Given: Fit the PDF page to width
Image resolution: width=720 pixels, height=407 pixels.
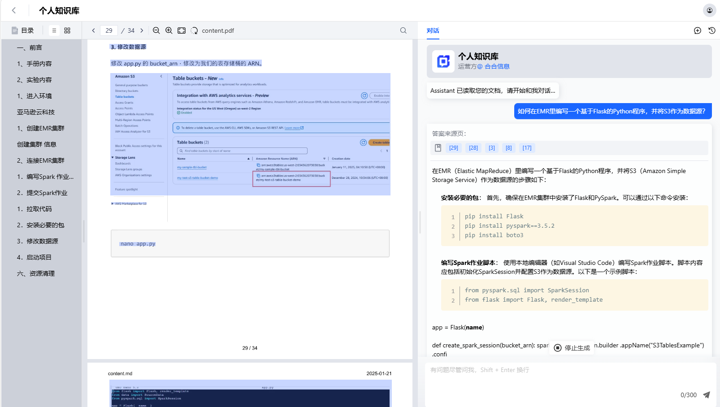Looking at the screenshot, I should pos(182,30).
